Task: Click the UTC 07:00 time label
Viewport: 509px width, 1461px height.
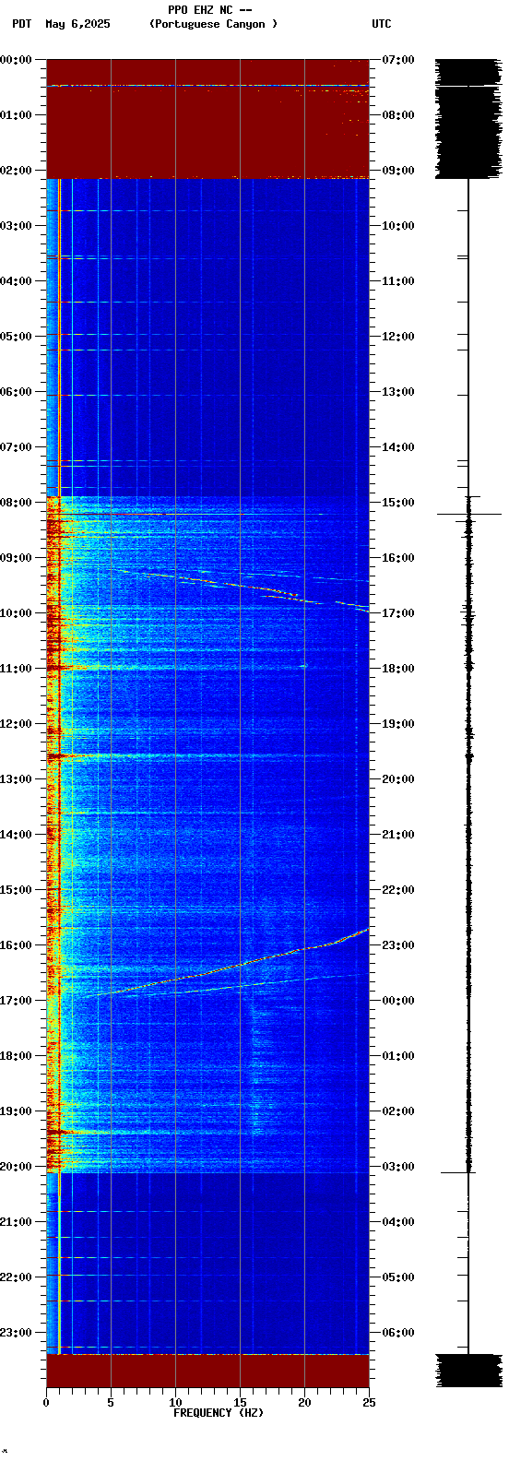Action: coord(398,60)
